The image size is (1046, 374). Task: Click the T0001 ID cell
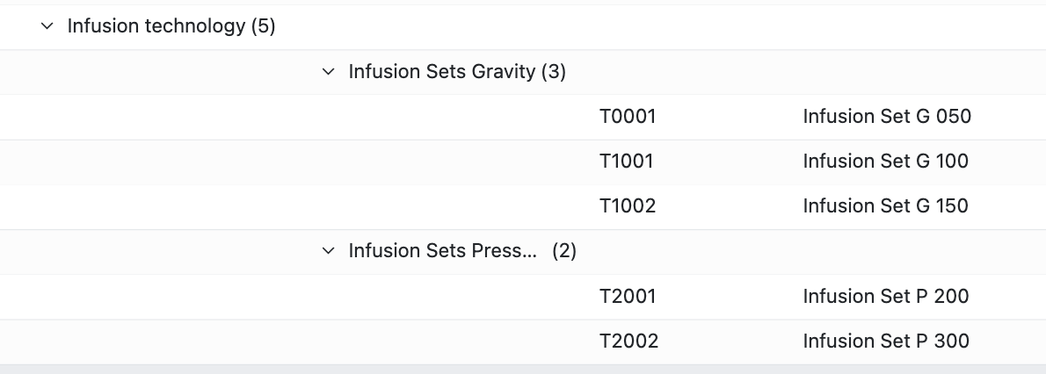628,117
